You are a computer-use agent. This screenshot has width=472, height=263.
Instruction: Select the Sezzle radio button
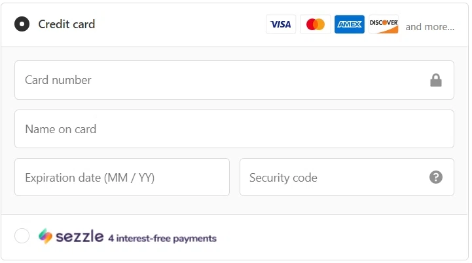tap(22, 236)
